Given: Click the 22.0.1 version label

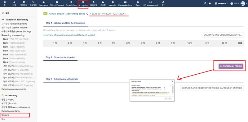Looking at the screenshot, I should tap(236, 3).
